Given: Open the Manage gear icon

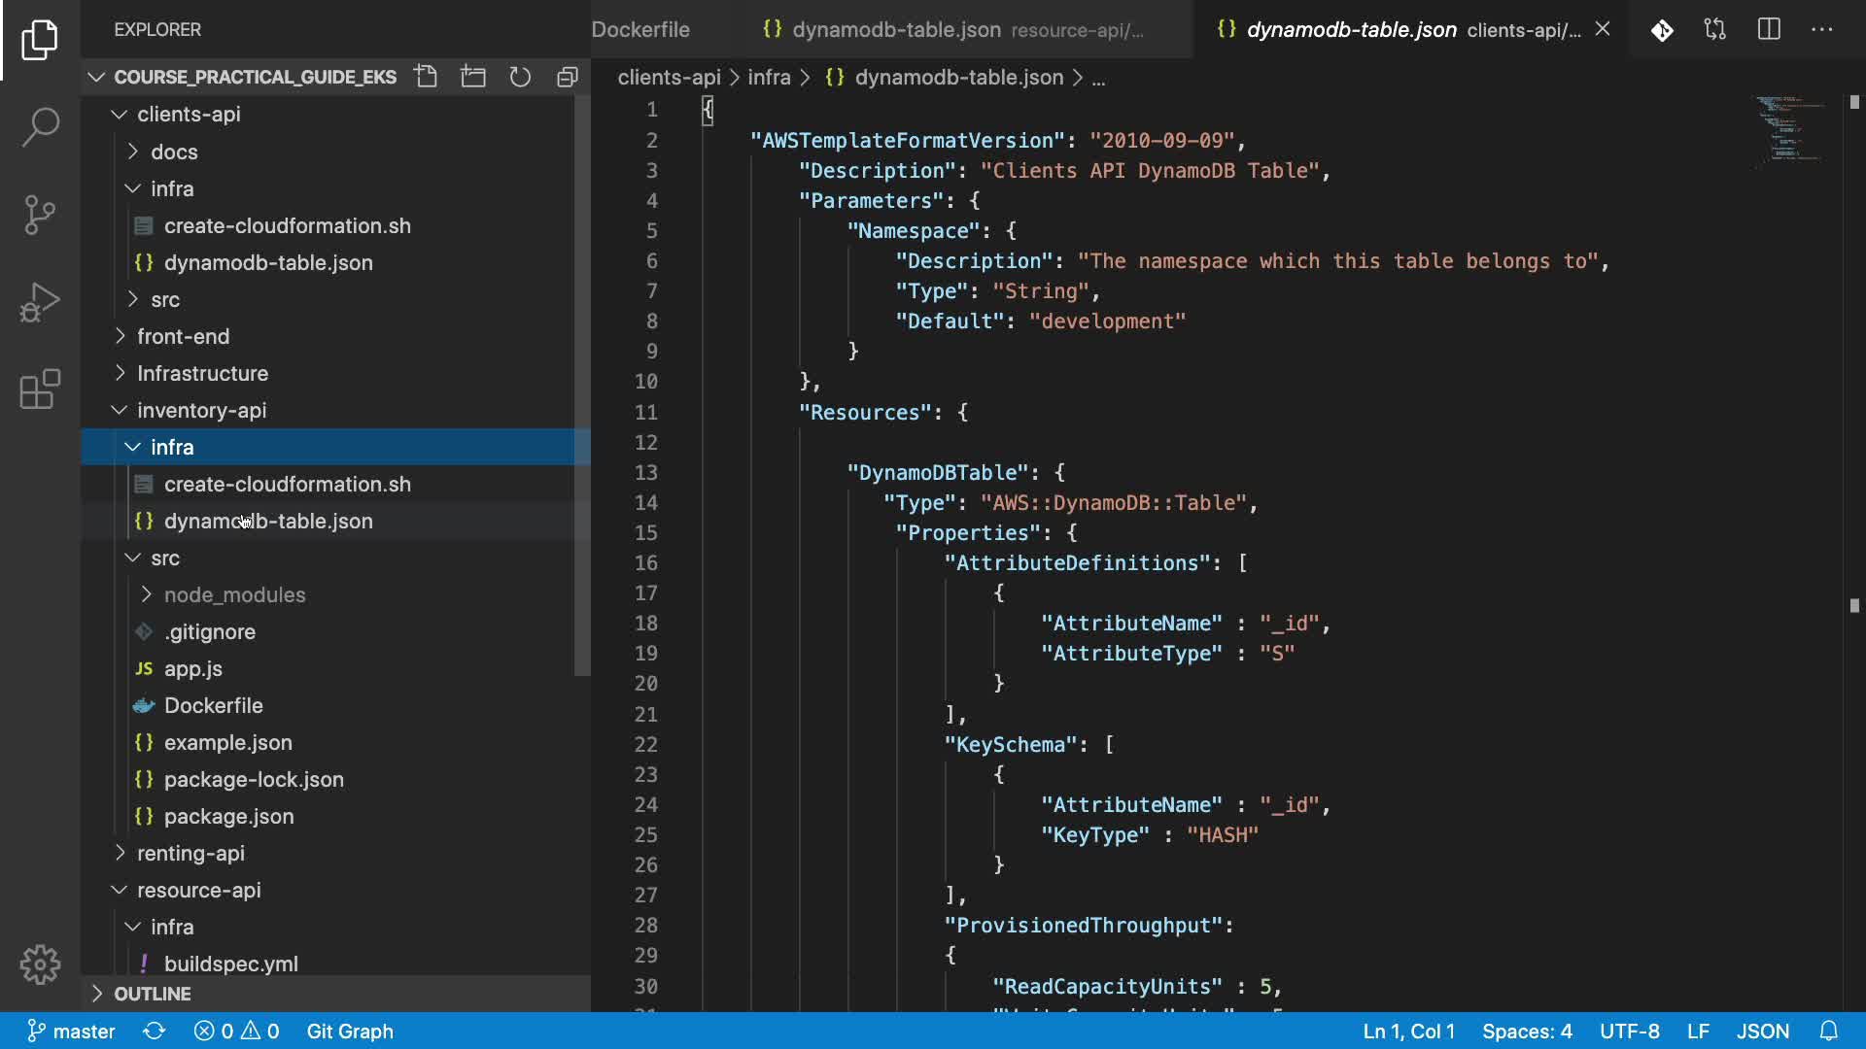Looking at the screenshot, I should click(x=40, y=964).
